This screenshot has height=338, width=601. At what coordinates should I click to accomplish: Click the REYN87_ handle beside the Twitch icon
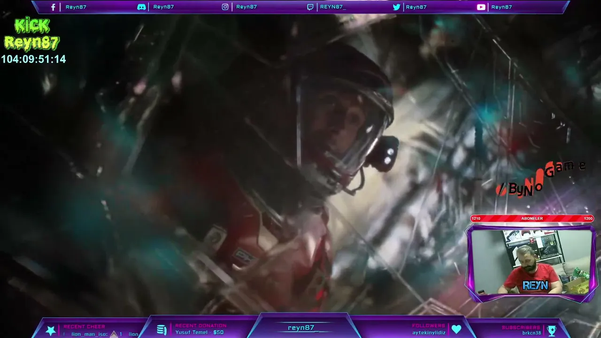[x=333, y=7]
